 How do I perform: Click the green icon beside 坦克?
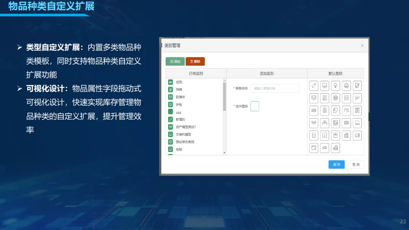click(x=170, y=82)
